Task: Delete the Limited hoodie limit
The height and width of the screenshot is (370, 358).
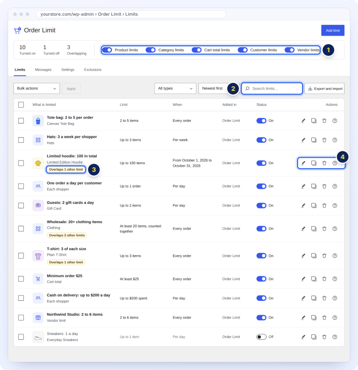Action: 324,163
